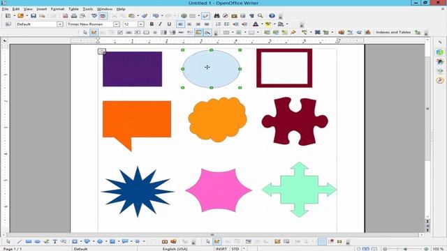The width and height of the screenshot is (447, 251).
Task: Open the New document dropdown arrow
Action: point(14,16)
